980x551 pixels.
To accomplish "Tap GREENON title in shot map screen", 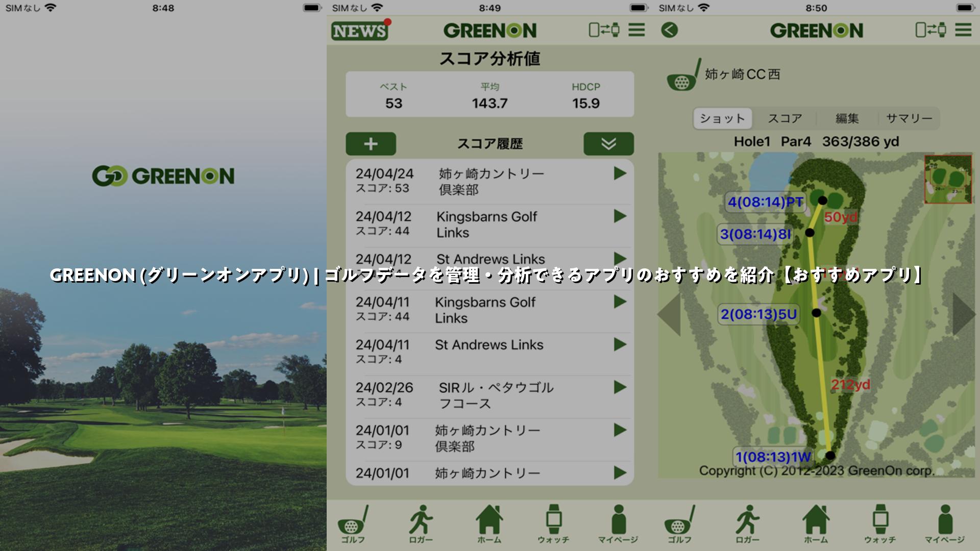I will coord(817,31).
